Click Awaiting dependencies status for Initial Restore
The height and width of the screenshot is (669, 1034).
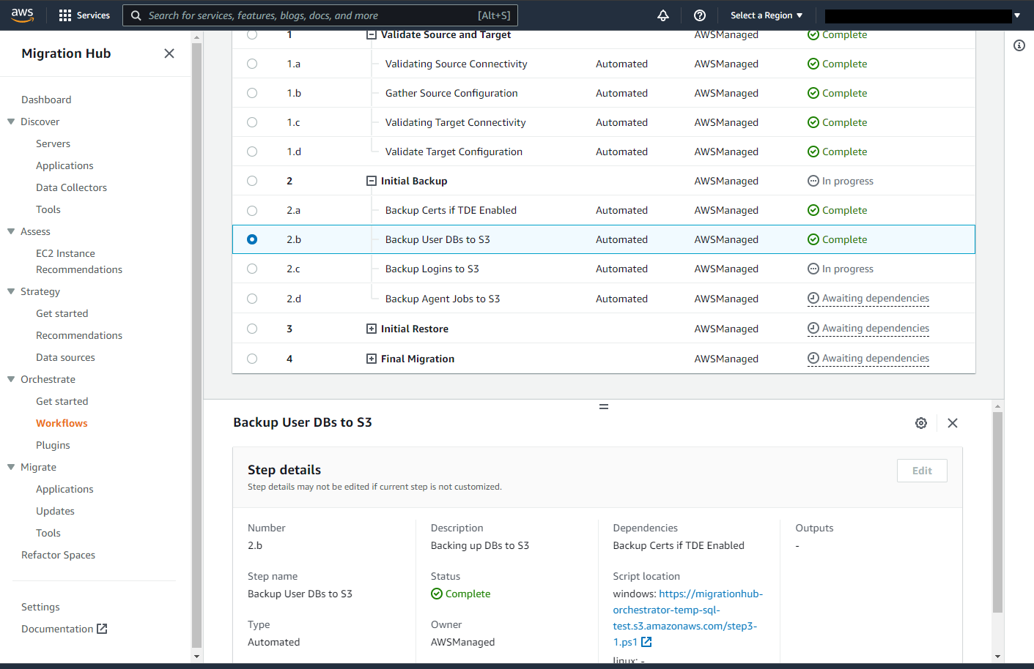tap(868, 329)
